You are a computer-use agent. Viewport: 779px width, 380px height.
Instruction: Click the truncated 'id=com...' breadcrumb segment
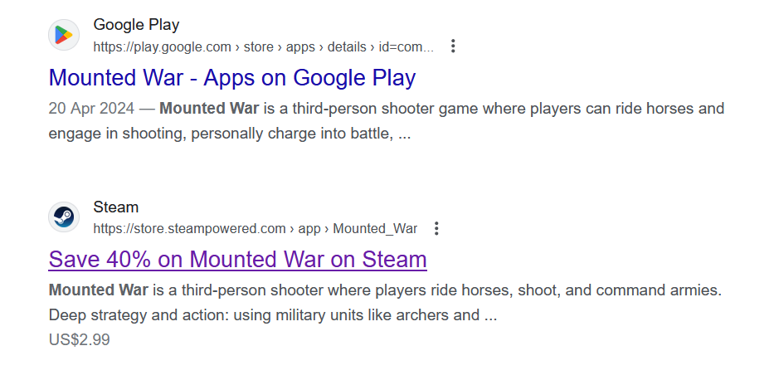[x=406, y=47]
